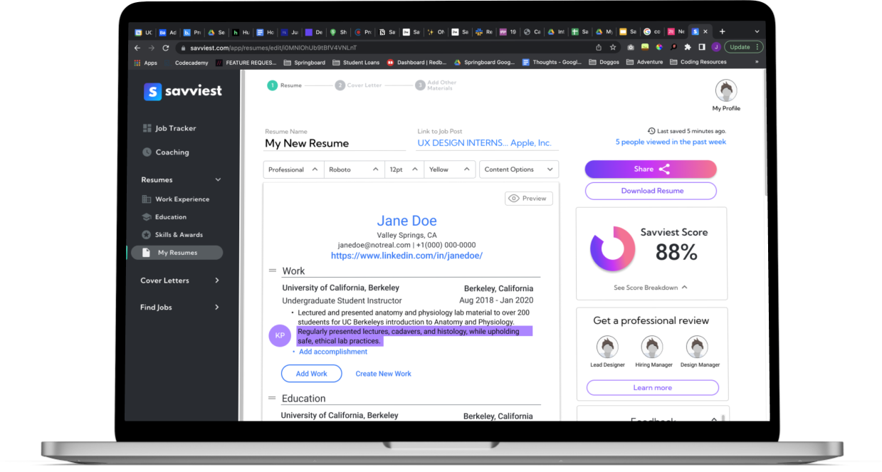This screenshot has width=882, height=472.
Task: Click Download Resume button
Action: coord(651,191)
